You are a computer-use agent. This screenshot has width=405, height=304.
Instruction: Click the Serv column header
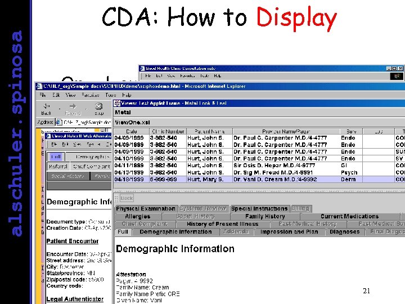(351, 131)
